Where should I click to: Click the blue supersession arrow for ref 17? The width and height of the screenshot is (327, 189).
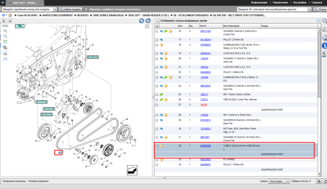[161, 40]
